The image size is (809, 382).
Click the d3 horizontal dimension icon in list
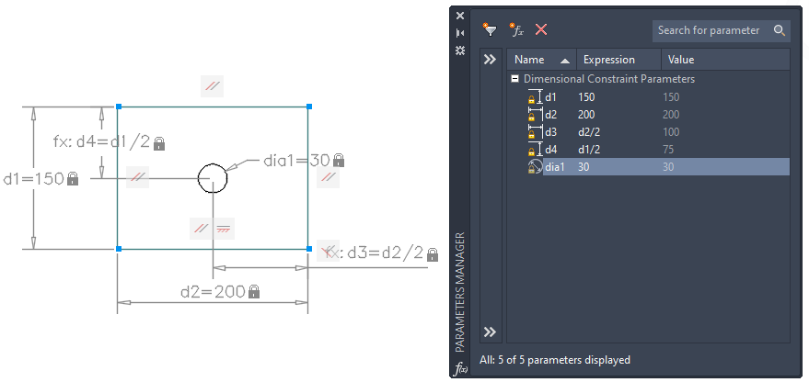tap(536, 132)
